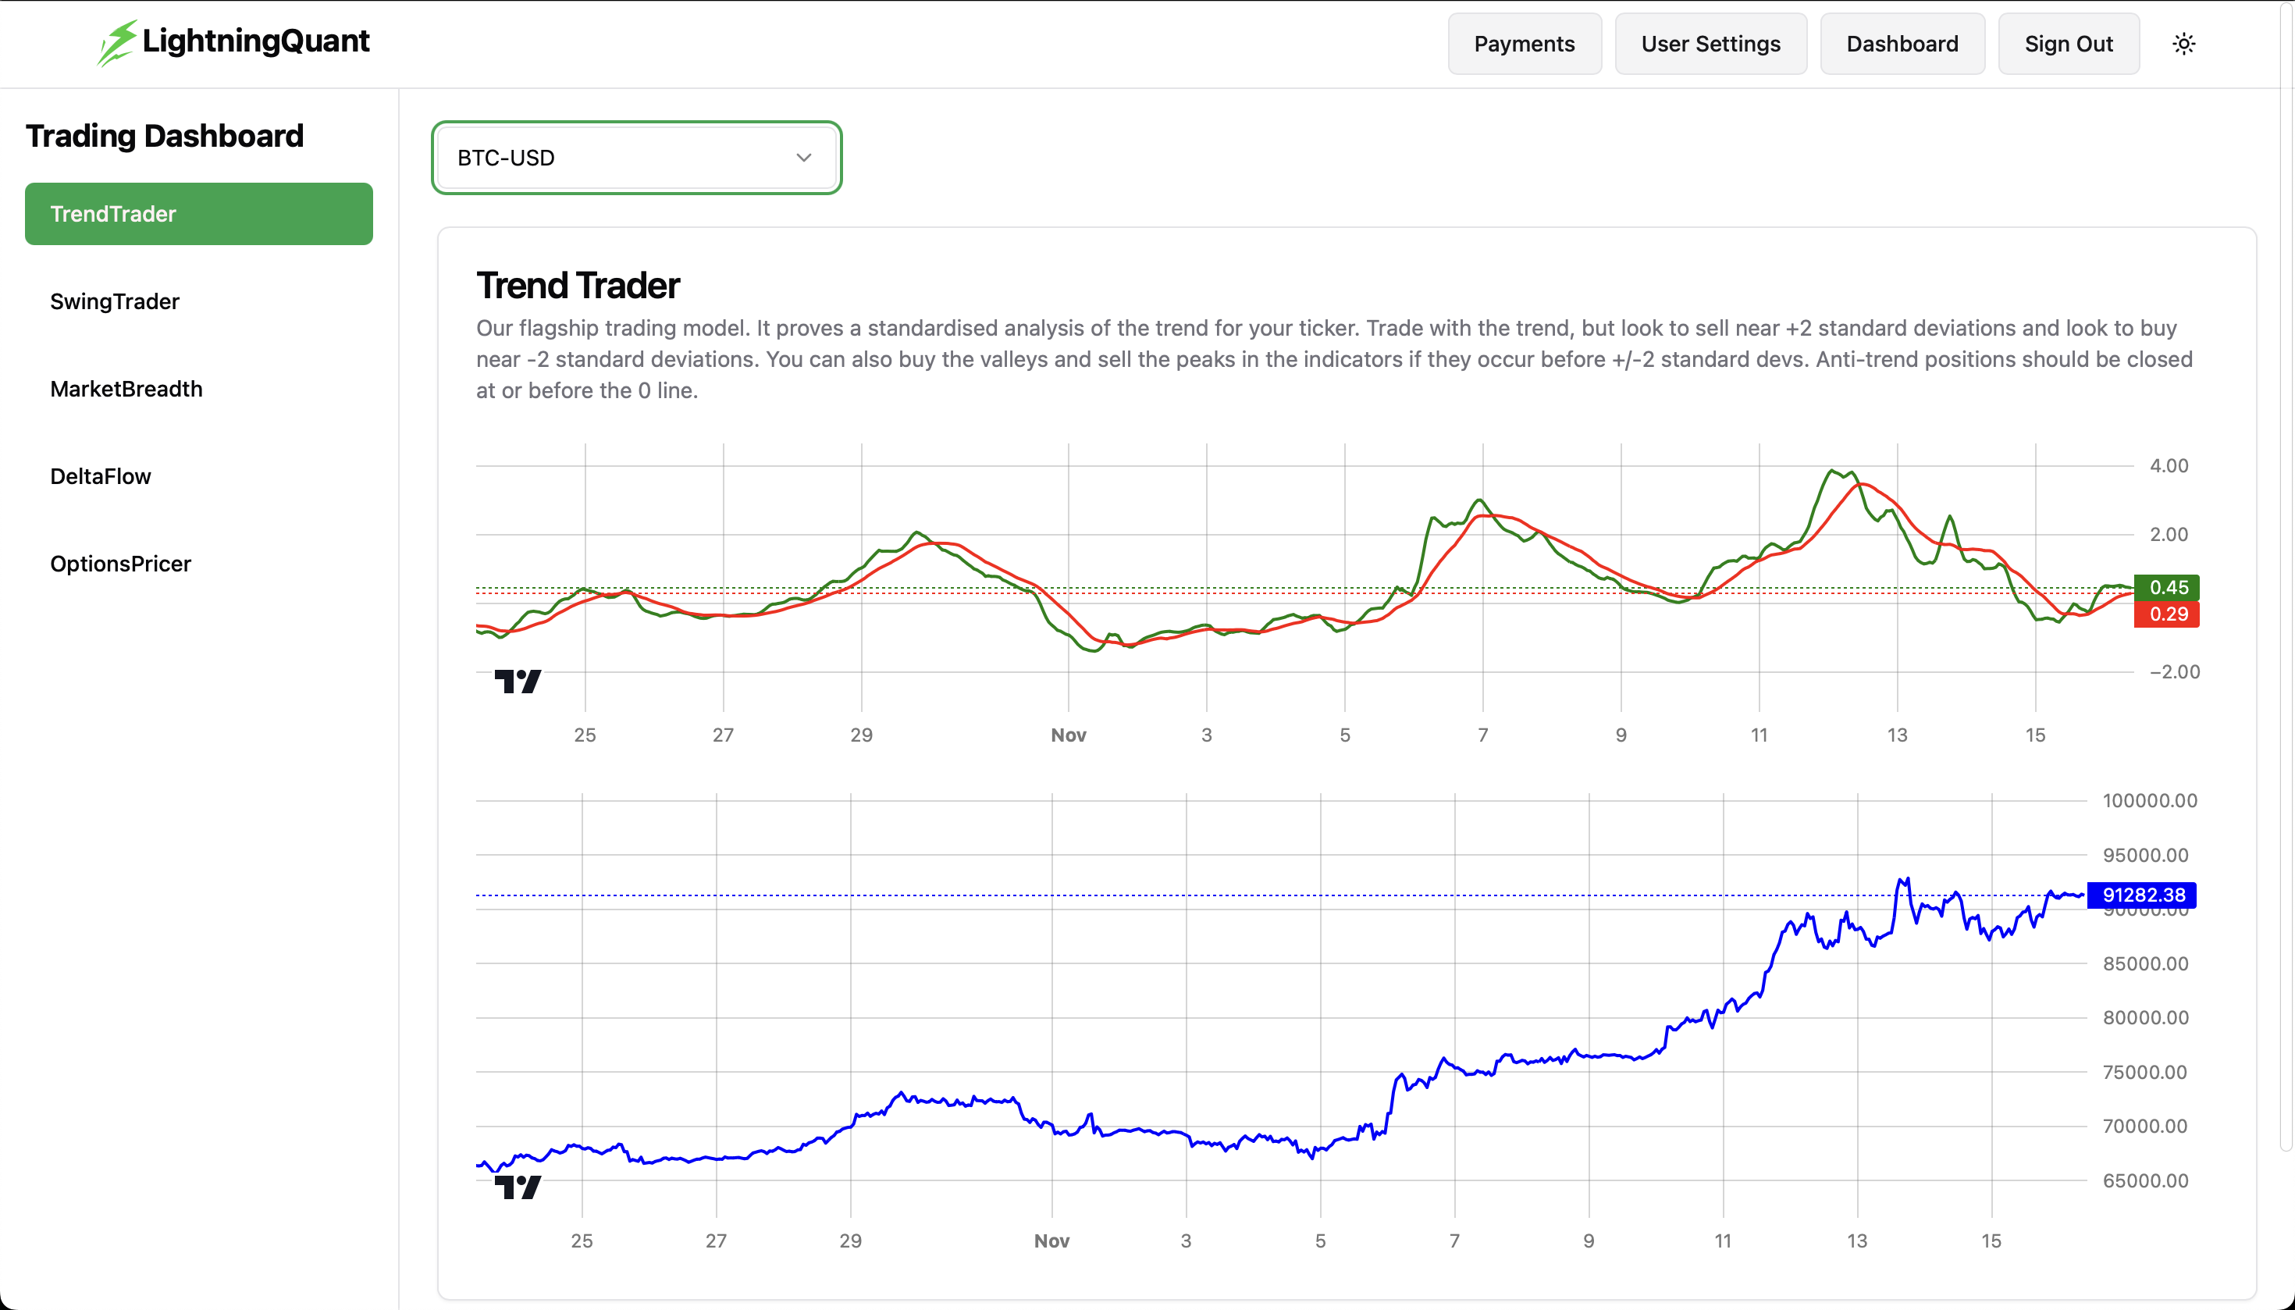Open User Settings
Screen dimensions: 2295x1310
pyautogui.click(x=1710, y=44)
